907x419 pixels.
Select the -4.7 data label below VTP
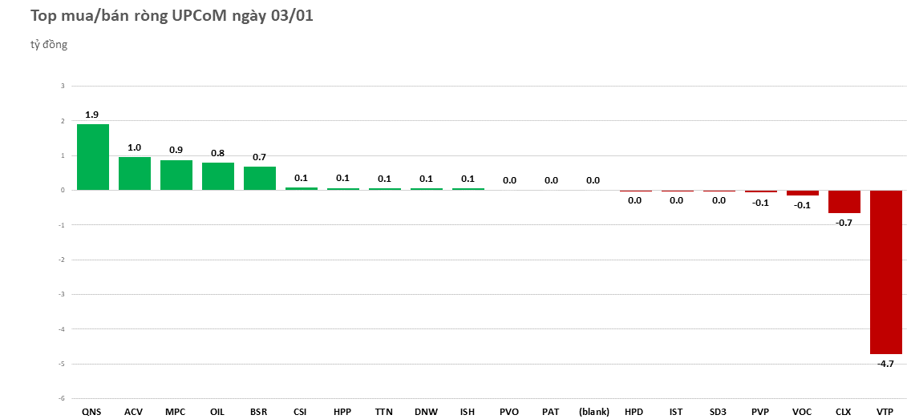pos(885,364)
